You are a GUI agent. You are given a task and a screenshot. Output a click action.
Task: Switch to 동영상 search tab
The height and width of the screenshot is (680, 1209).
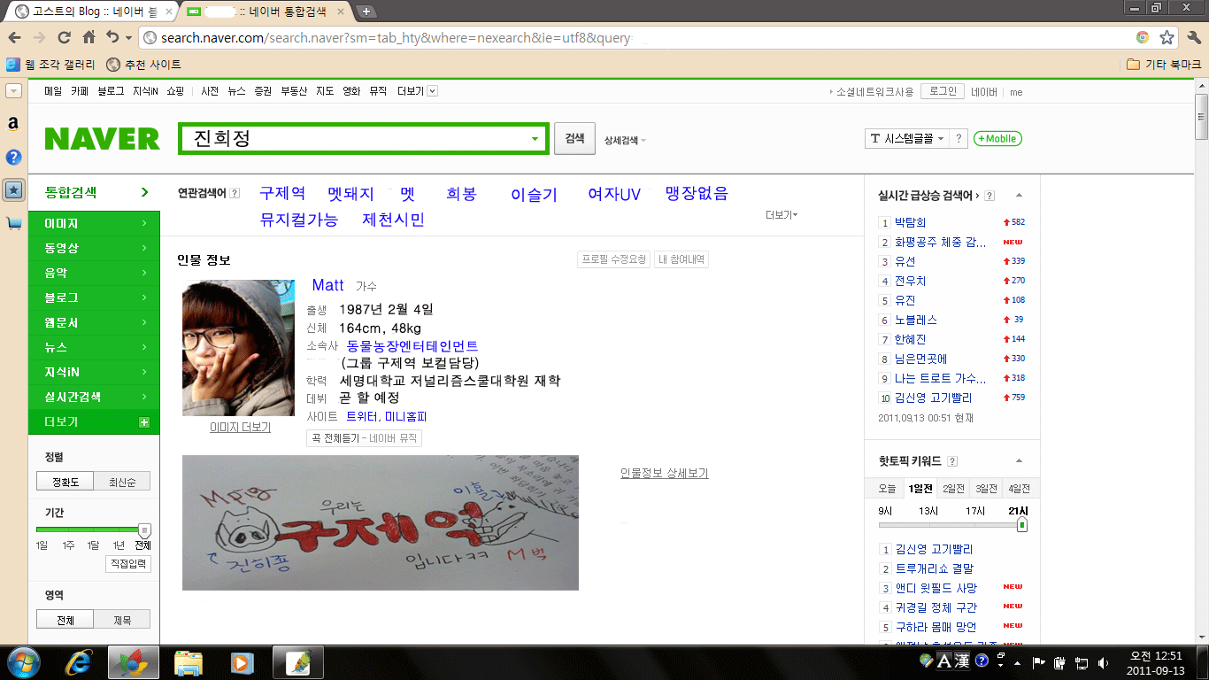pyautogui.click(x=94, y=249)
